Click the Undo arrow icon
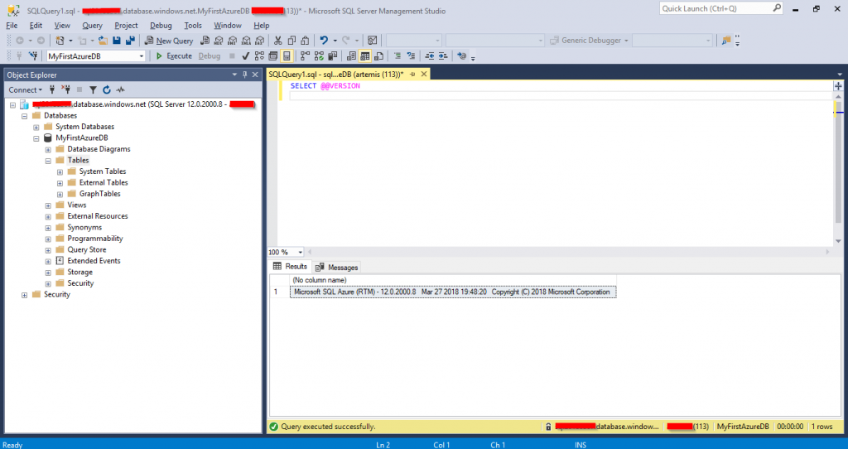 click(x=324, y=41)
